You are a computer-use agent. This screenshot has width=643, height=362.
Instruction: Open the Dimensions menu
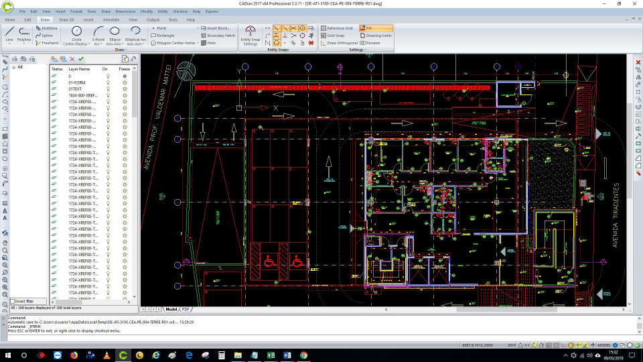[125, 11]
